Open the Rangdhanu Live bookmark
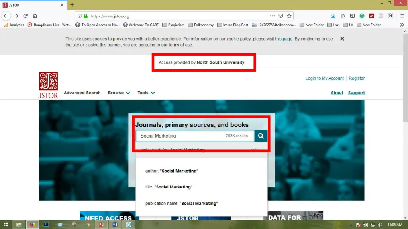 pyautogui.click(x=49, y=25)
